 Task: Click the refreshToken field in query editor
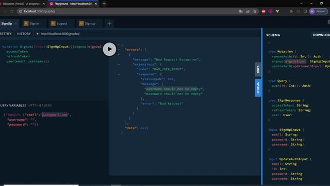pos(18,56)
